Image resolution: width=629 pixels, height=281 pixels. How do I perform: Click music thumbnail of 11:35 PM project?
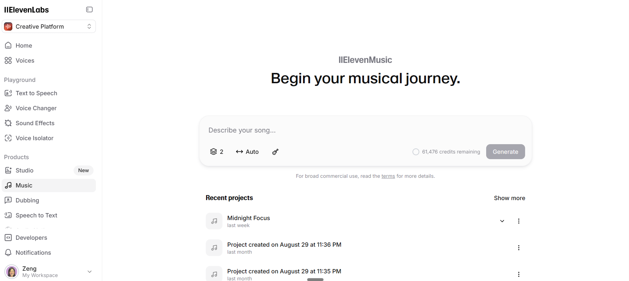click(214, 274)
